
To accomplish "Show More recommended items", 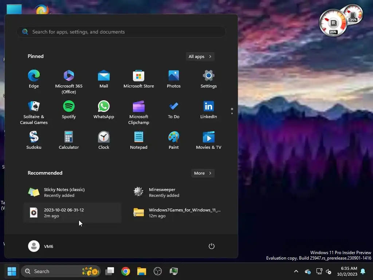I will pyautogui.click(x=203, y=173).
